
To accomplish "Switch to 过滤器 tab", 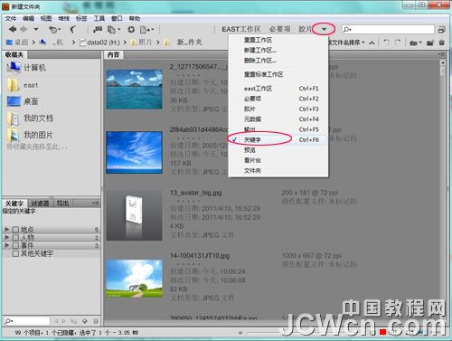I will [x=40, y=204].
